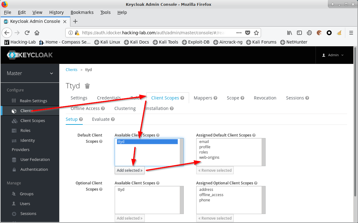The height and width of the screenshot is (223, 358).
Task: Switch to the Evaluate sub-tab
Action: pos(101,119)
